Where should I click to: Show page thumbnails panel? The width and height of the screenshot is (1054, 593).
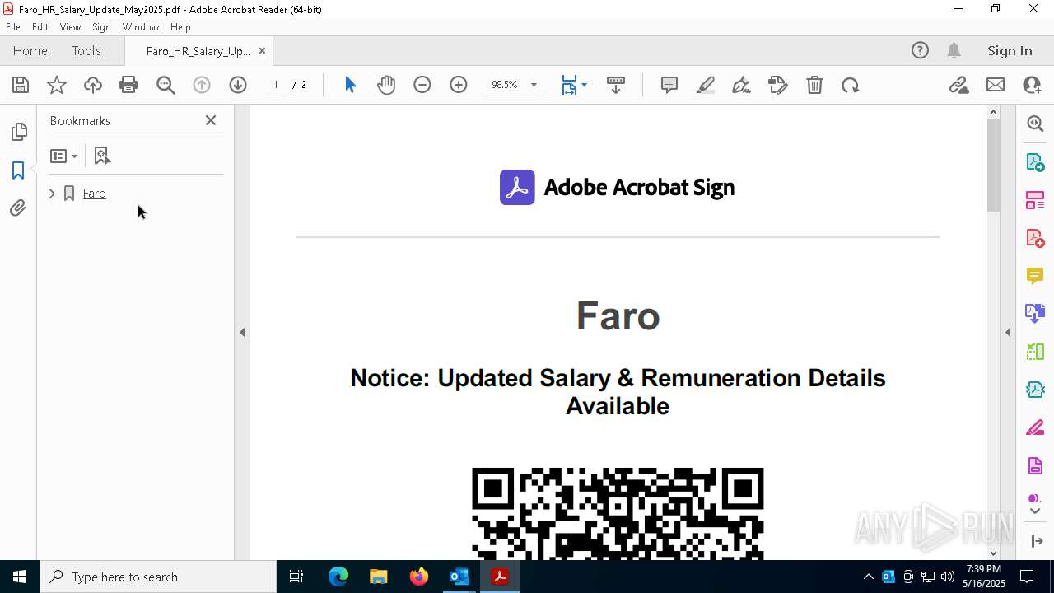pos(18,132)
